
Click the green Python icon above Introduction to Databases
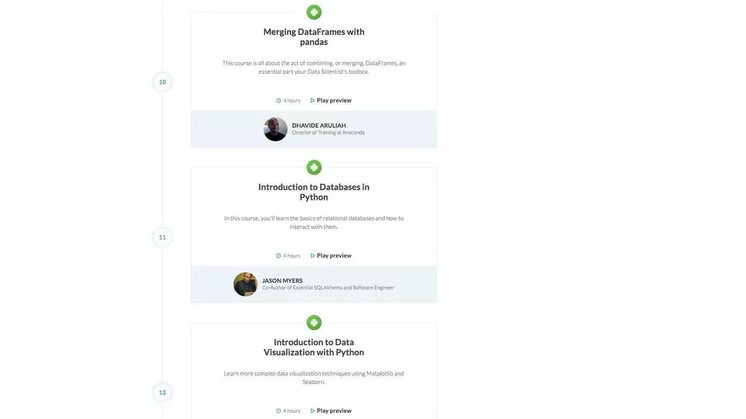point(314,167)
